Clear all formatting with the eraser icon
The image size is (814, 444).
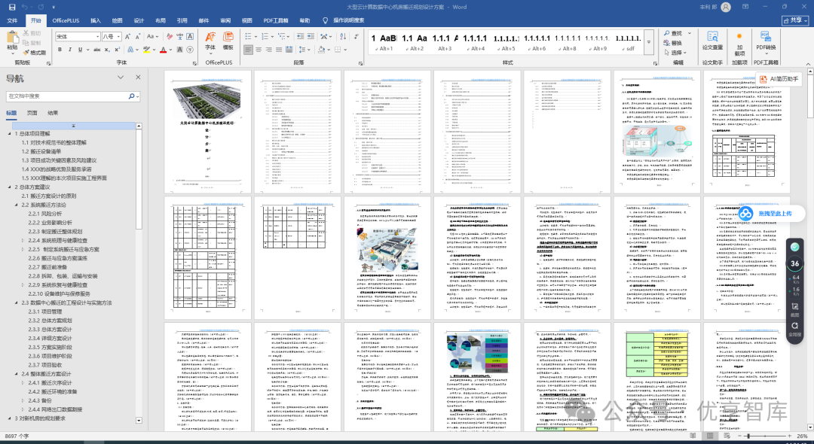[170, 37]
